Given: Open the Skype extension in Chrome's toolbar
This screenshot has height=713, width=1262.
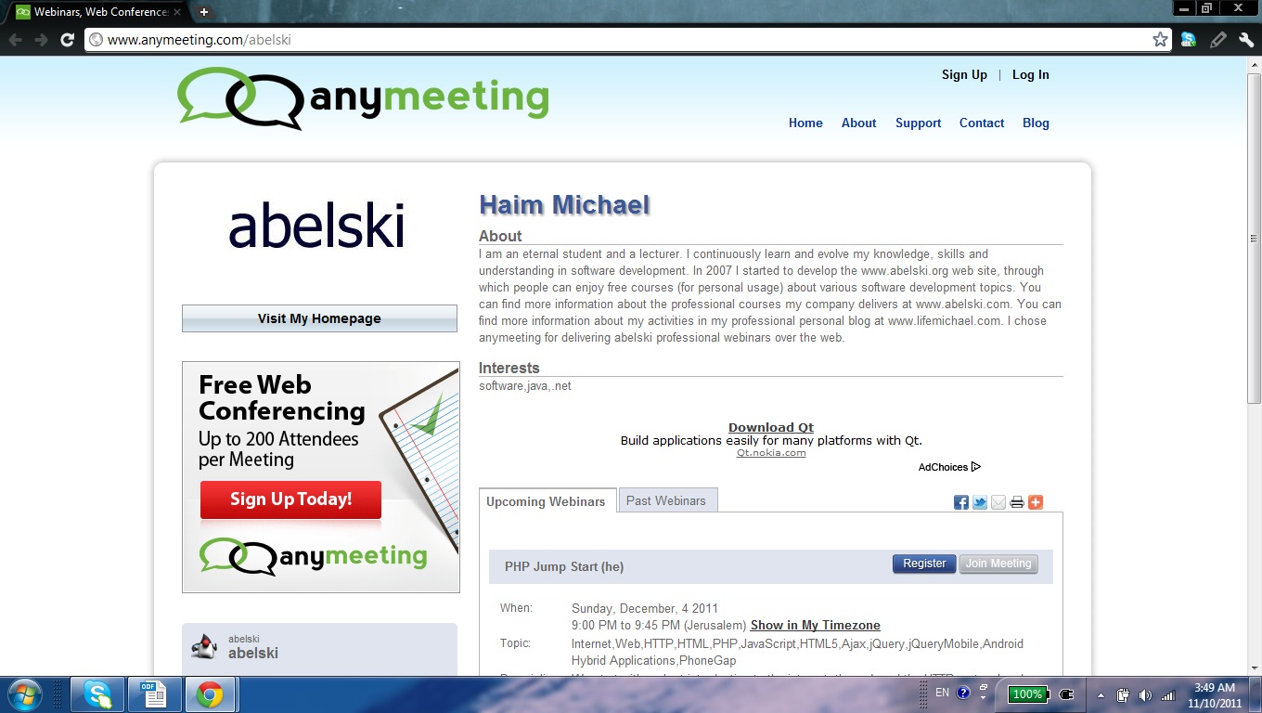Looking at the screenshot, I should [x=1189, y=40].
